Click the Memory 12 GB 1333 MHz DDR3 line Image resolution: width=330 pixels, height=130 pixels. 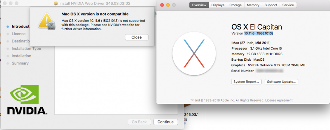pos(257,54)
